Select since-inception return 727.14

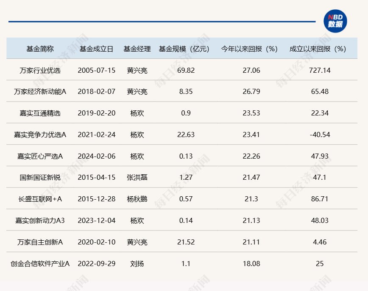(320, 70)
